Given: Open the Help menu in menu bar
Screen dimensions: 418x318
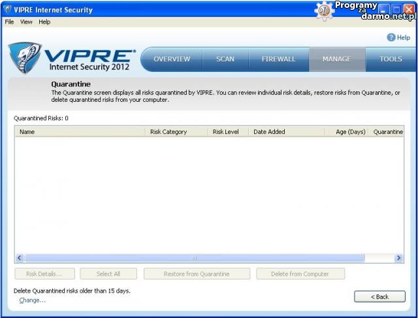Looking at the screenshot, I should click(x=44, y=22).
